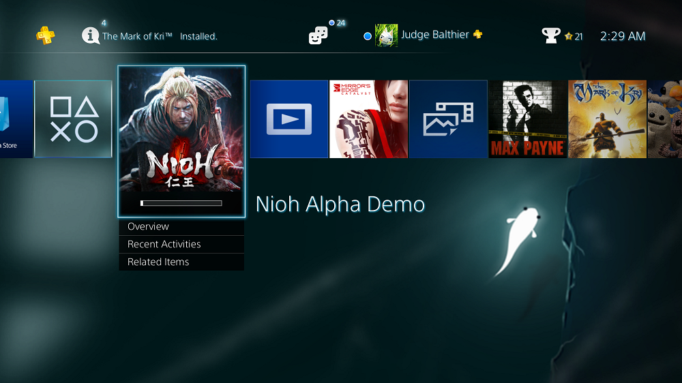Open the Trophies cup icon
This screenshot has width=682, height=383.
click(x=550, y=35)
